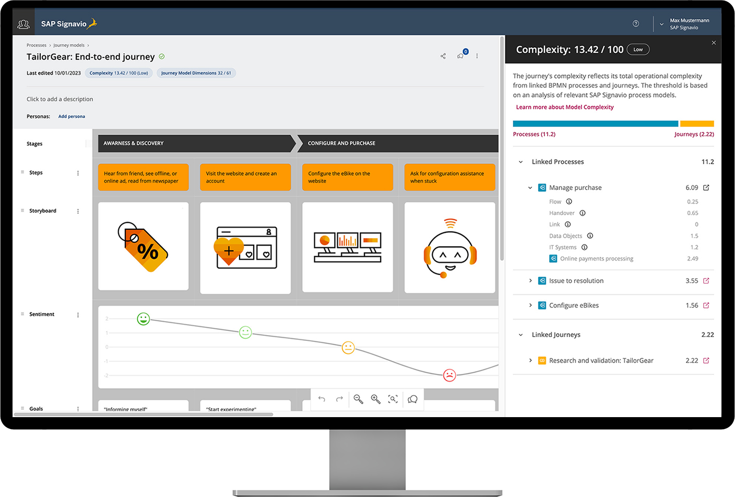Image resolution: width=735 pixels, height=497 pixels.
Task: Add a comment using the canvas toolbar
Action: pyautogui.click(x=412, y=399)
